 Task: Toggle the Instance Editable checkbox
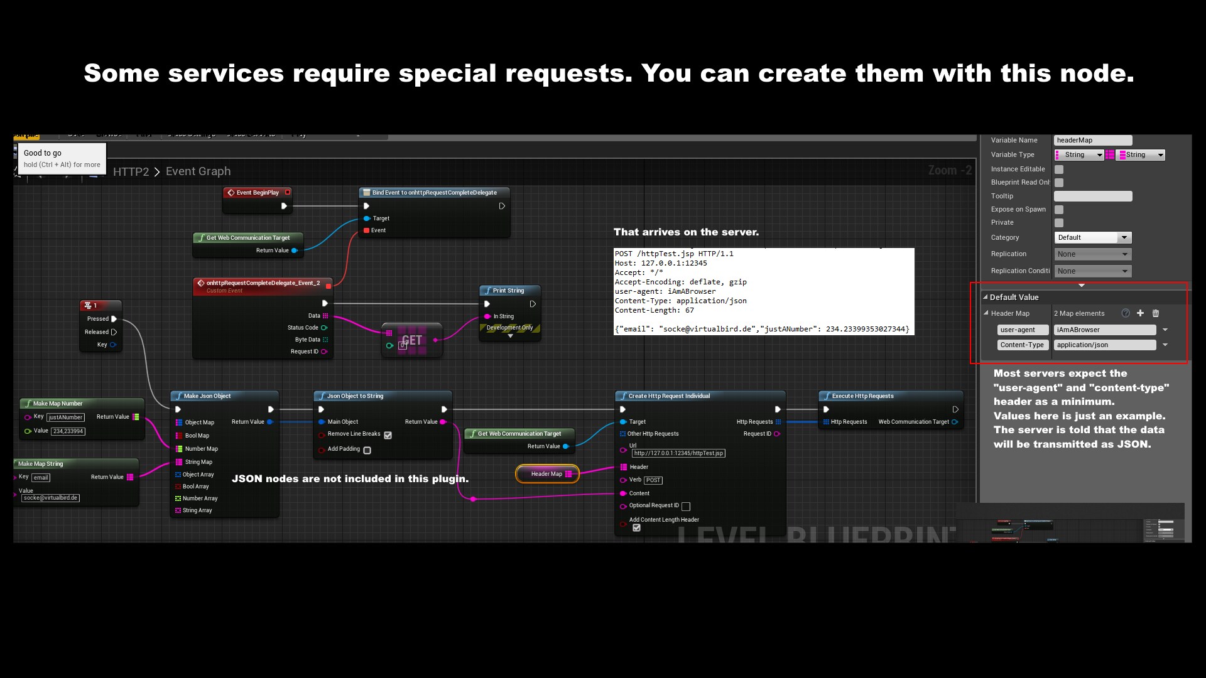click(1059, 169)
